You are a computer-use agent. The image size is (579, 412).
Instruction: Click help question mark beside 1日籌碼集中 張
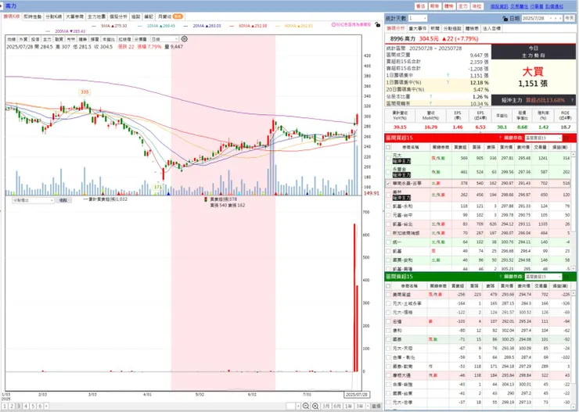coord(448,76)
